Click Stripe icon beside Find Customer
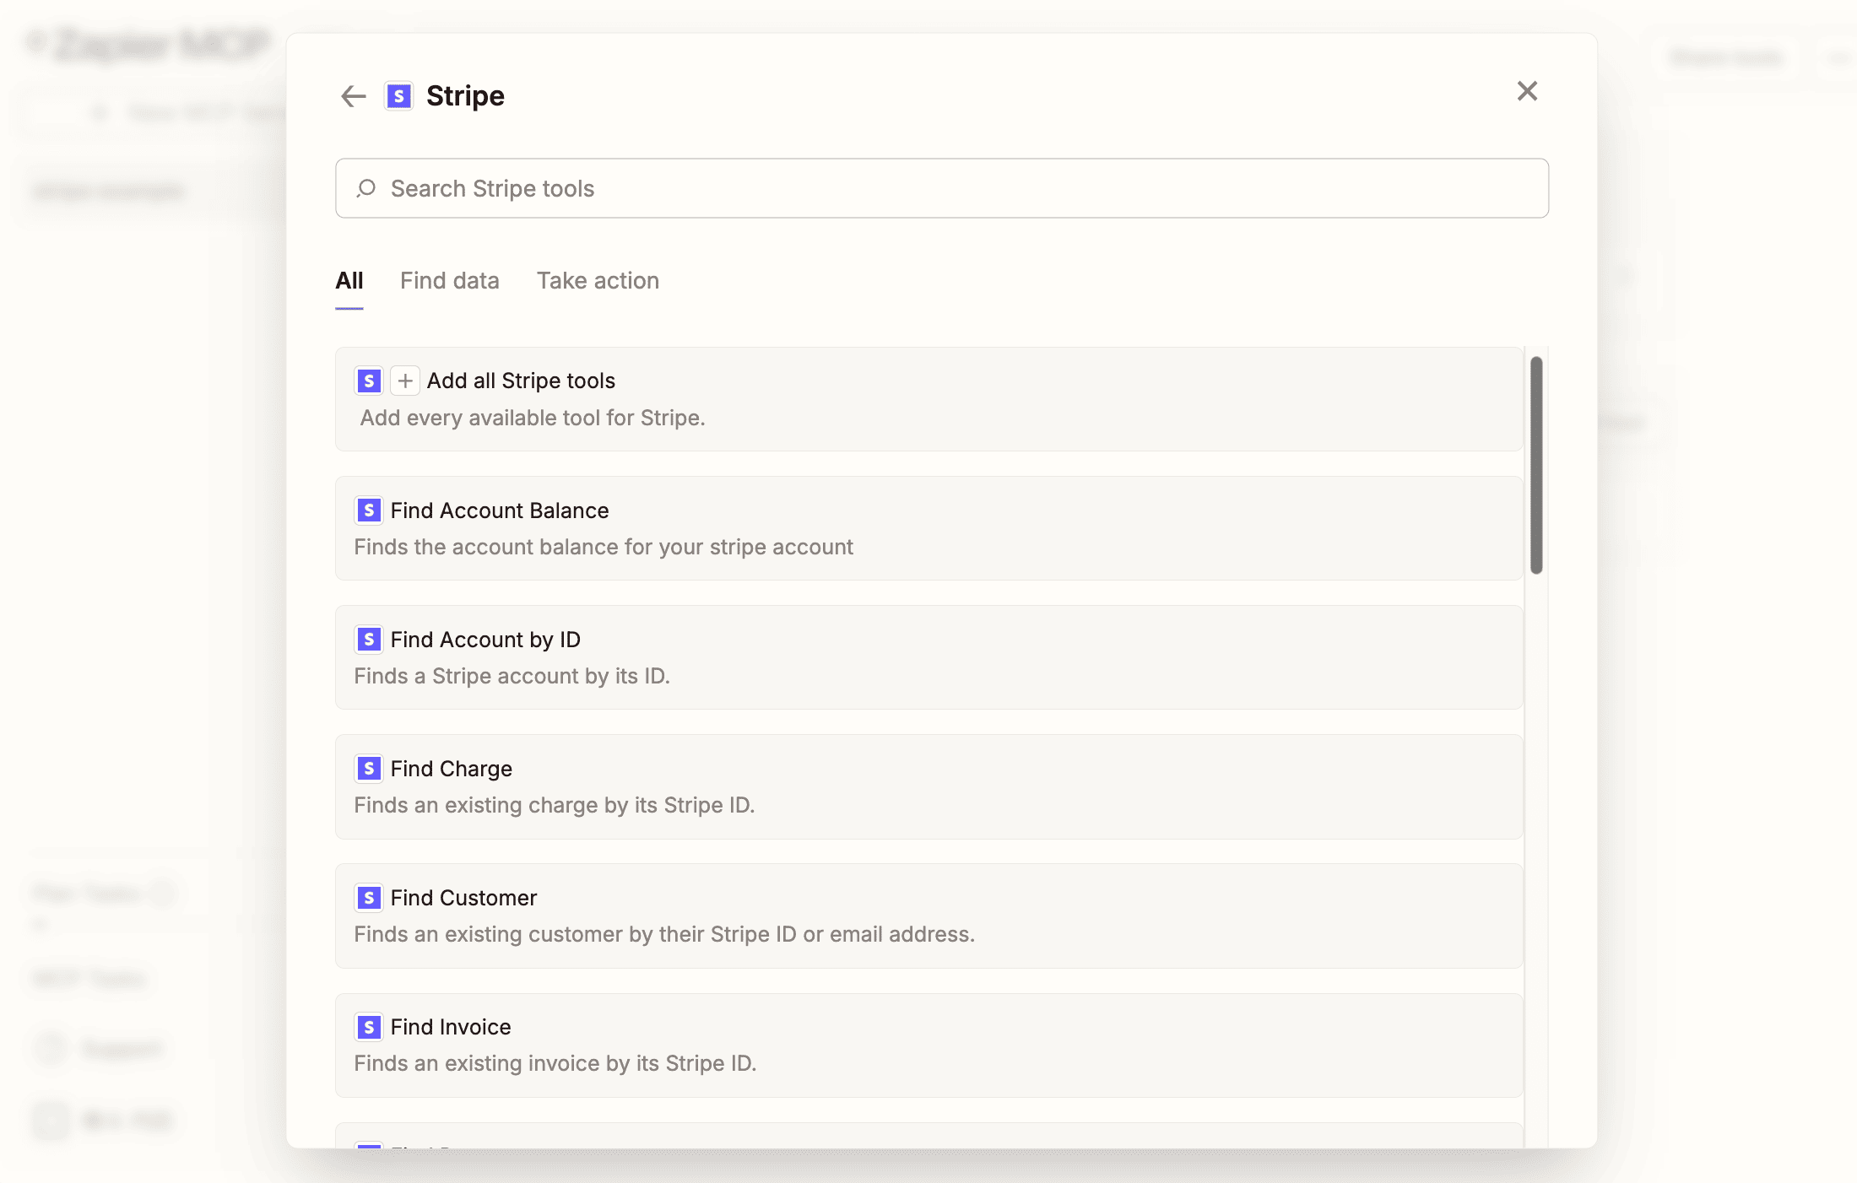 coord(368,898)
